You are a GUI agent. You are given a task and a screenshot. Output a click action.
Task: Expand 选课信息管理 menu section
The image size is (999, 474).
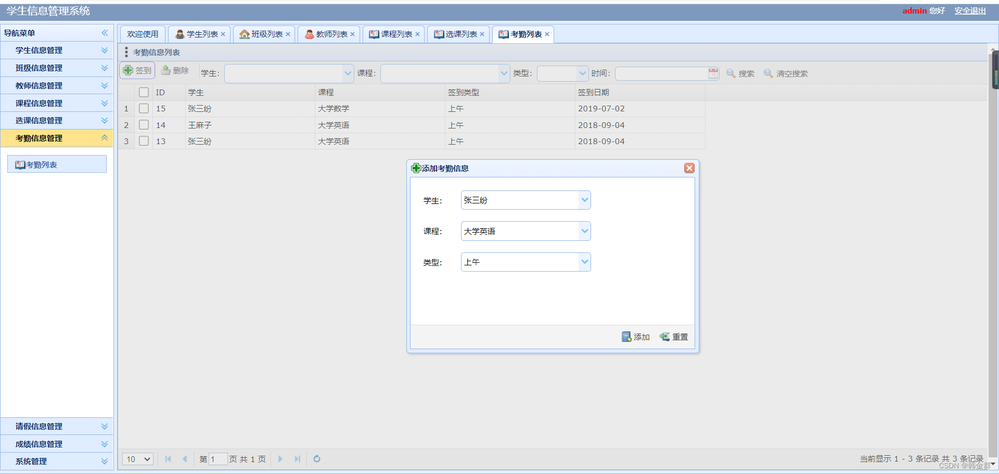pyautogui.click(x=57, y=121)
